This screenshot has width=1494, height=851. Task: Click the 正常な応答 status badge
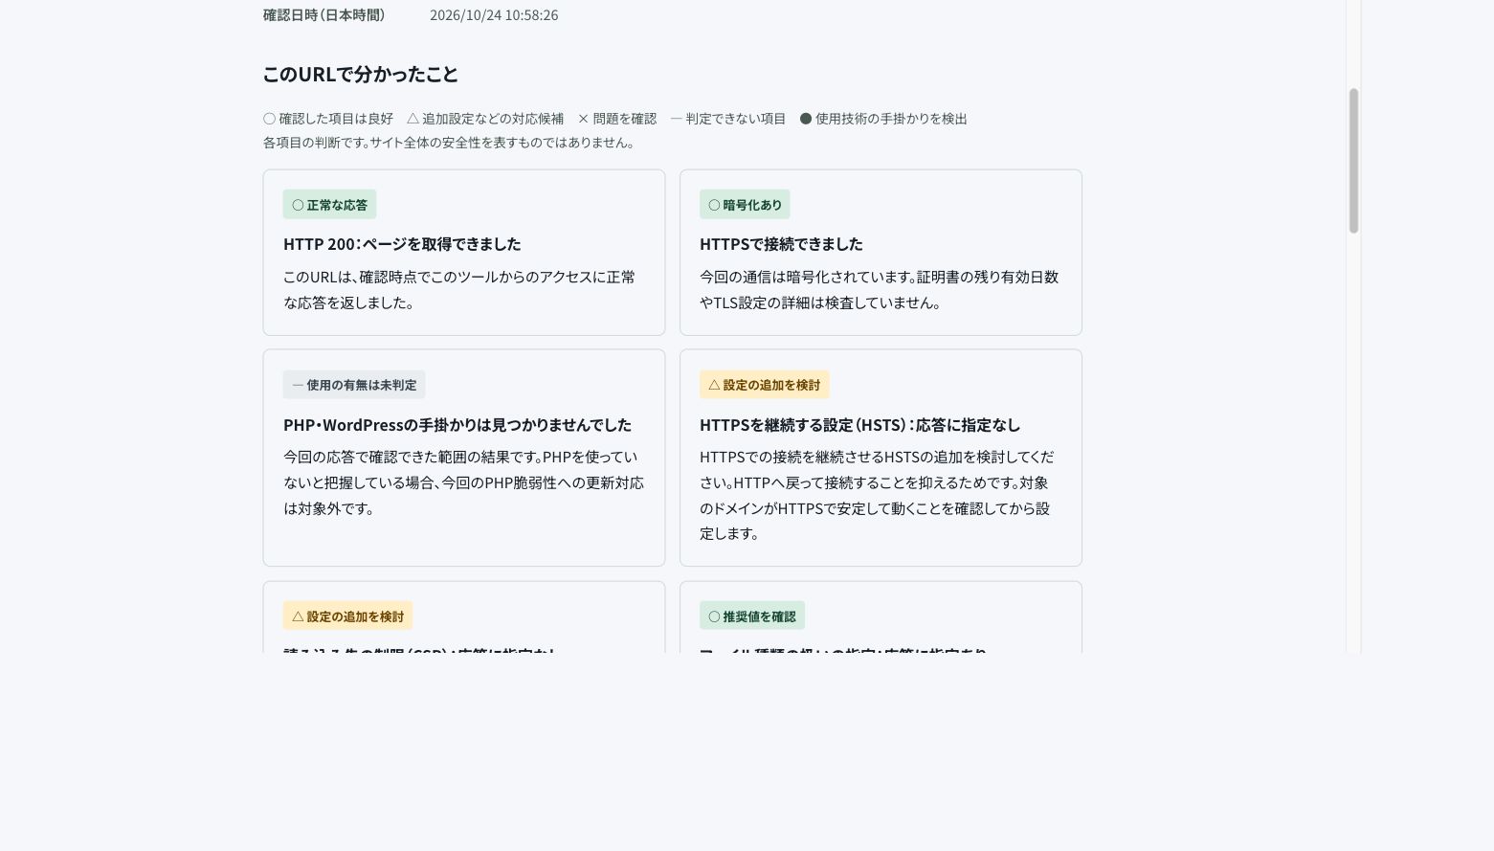click(329, 205)
